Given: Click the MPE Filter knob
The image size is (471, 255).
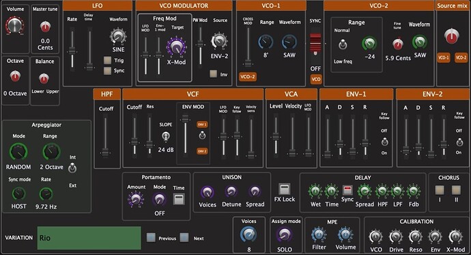Looking at the screenshot, I should coord(318,235).
